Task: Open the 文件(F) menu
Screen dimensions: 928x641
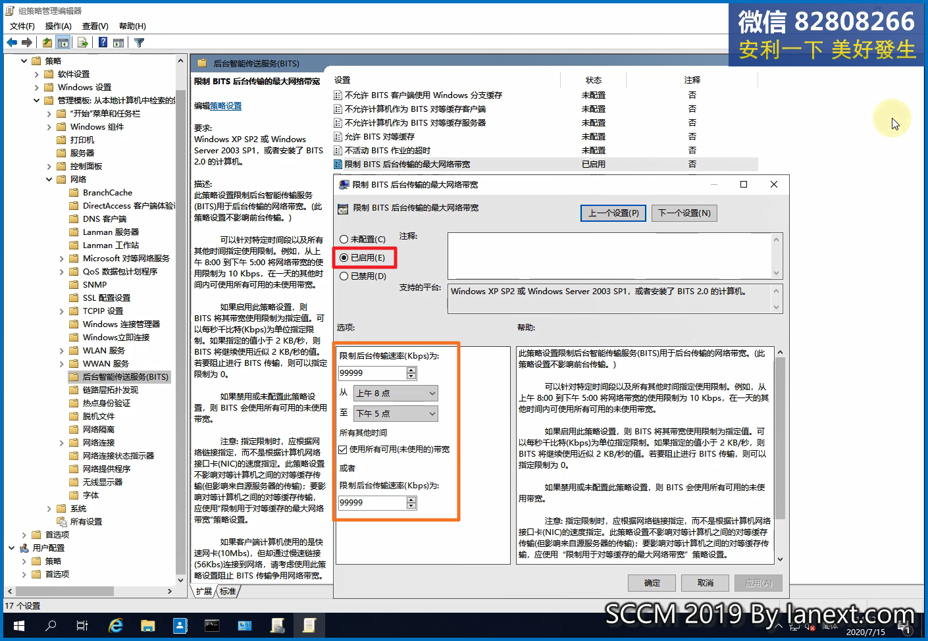Action: click(x=22, y=26)
